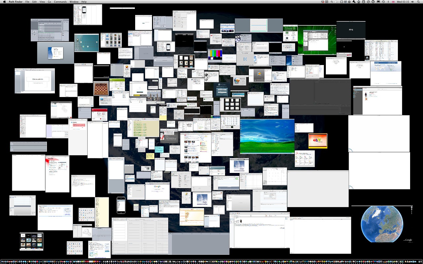The width and height of the screenshot is (423, 264).
Task: Open the Time Machine menu bar icon
Action: [x=383, y=2]
